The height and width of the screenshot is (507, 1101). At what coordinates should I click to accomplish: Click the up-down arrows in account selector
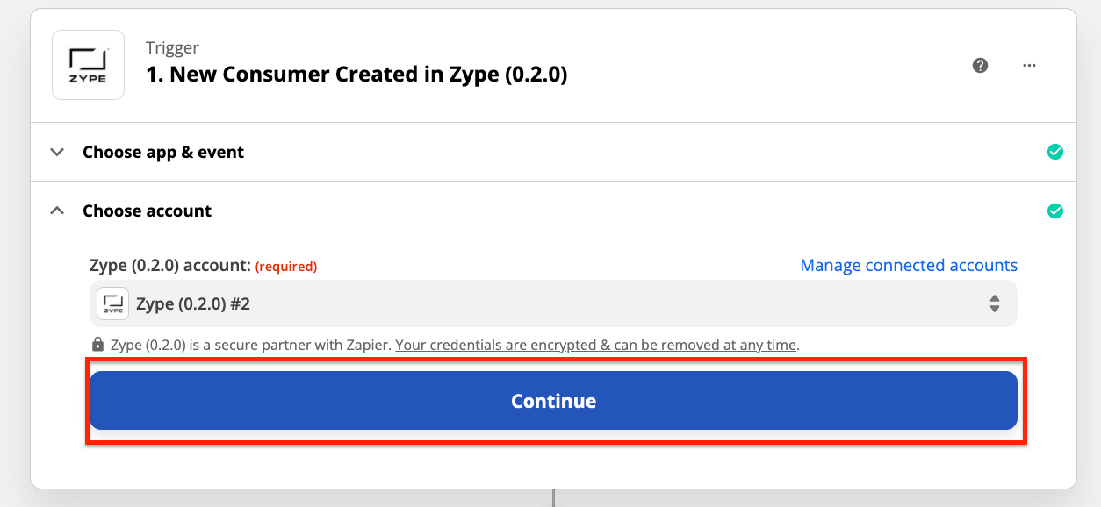995,303
